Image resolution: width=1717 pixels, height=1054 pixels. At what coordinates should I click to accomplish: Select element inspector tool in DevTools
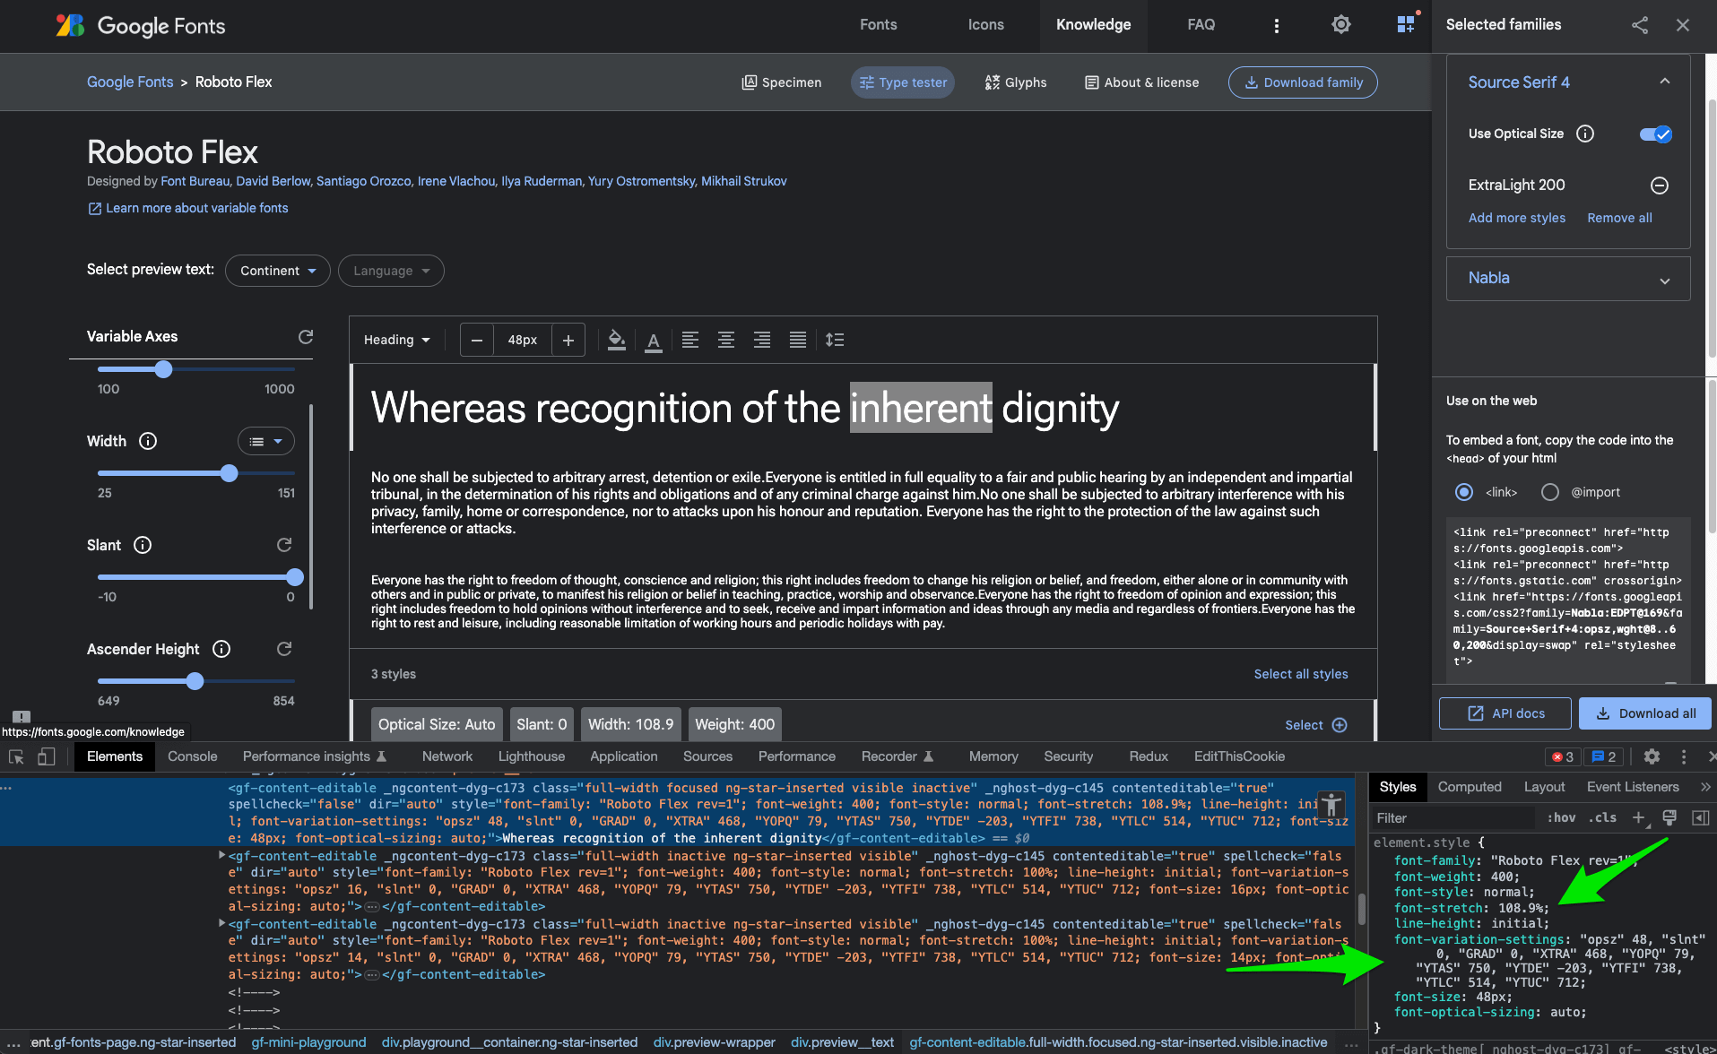16,756
